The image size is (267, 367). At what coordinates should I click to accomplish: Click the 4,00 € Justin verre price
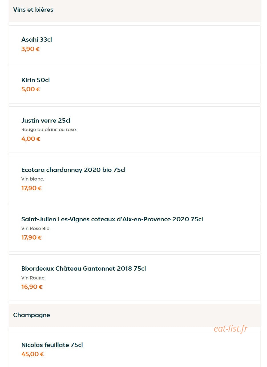coord(31,139)
